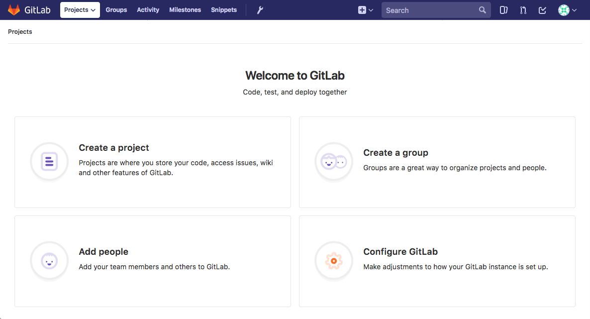Open Snippets from the navbar
The image size is (590, 319).
(224, 10)
